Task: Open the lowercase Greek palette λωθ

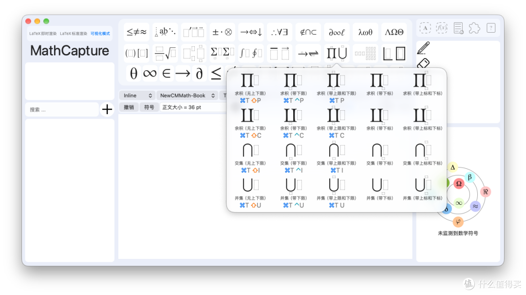Action: (365, 32)
